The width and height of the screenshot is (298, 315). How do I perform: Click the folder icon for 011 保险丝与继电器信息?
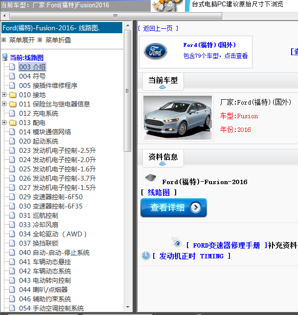coord(13,104)
